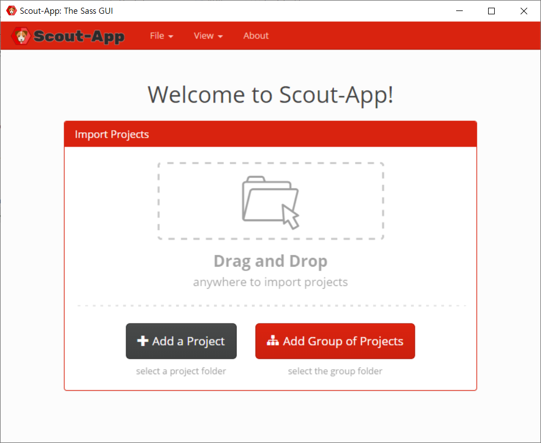The image size is (541, 443).
Task: Click 'anywhere to import projects' text
Action: pos(270,282)
